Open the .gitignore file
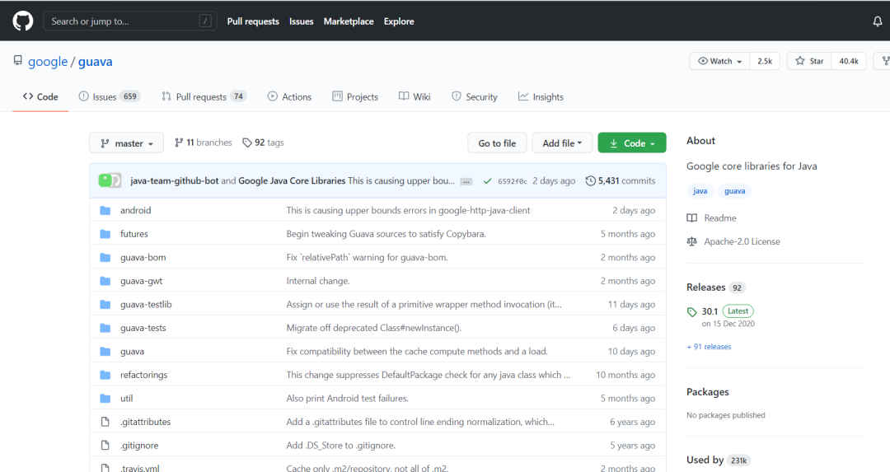 (x=139, y=446)
